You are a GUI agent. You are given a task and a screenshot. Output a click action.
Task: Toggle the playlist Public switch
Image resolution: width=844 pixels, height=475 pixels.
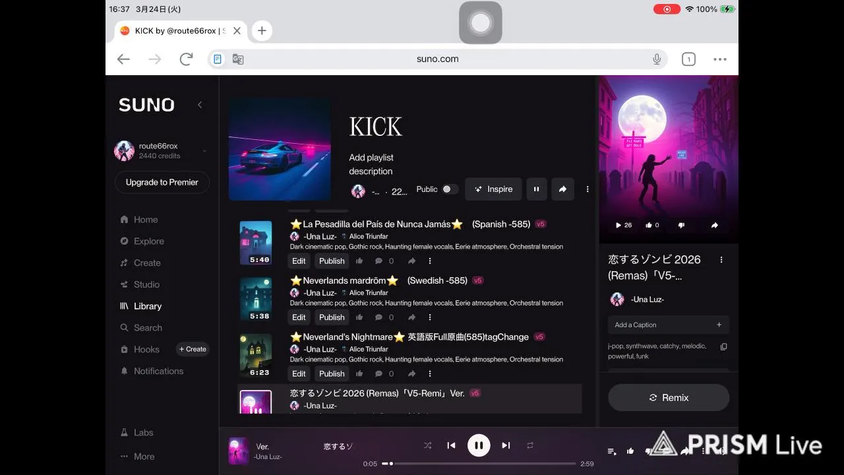450,189
